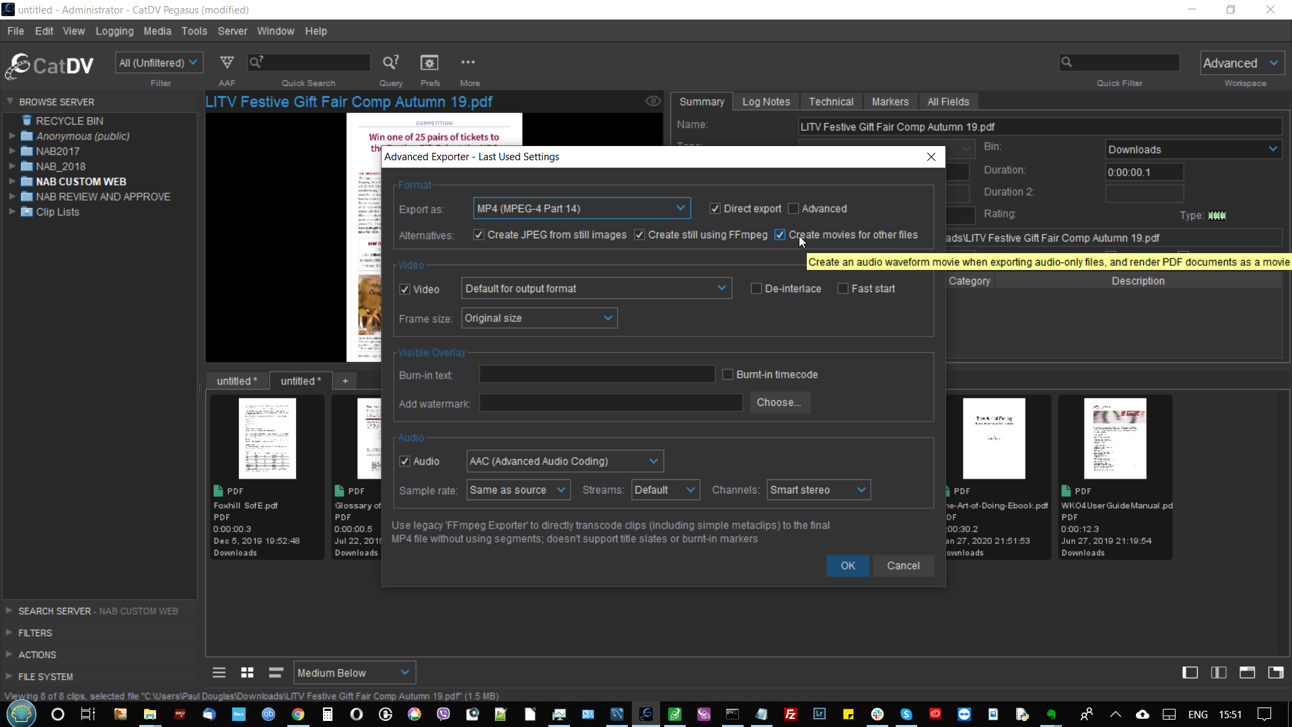Screen dimensions: 1292x727
Task: Toggle the eye icon beside the clip title
Action: (x=653, y=101)
